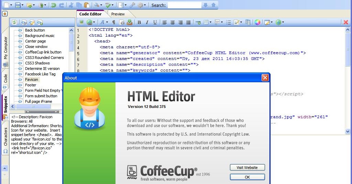Apply bold formatting

[139, 22]
